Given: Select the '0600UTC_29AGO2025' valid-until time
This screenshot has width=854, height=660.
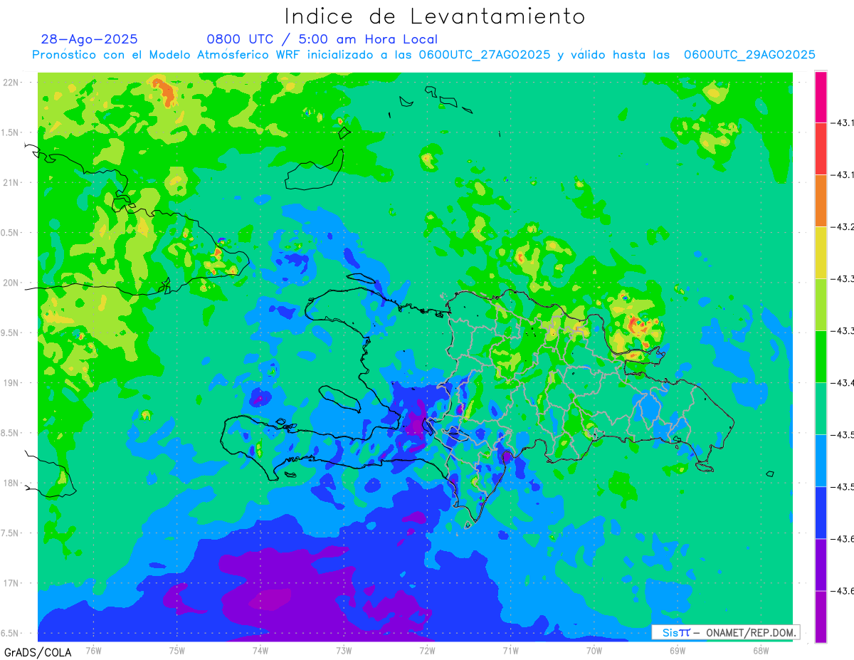Looking at the screenshot, I should [x=749, y=55].
